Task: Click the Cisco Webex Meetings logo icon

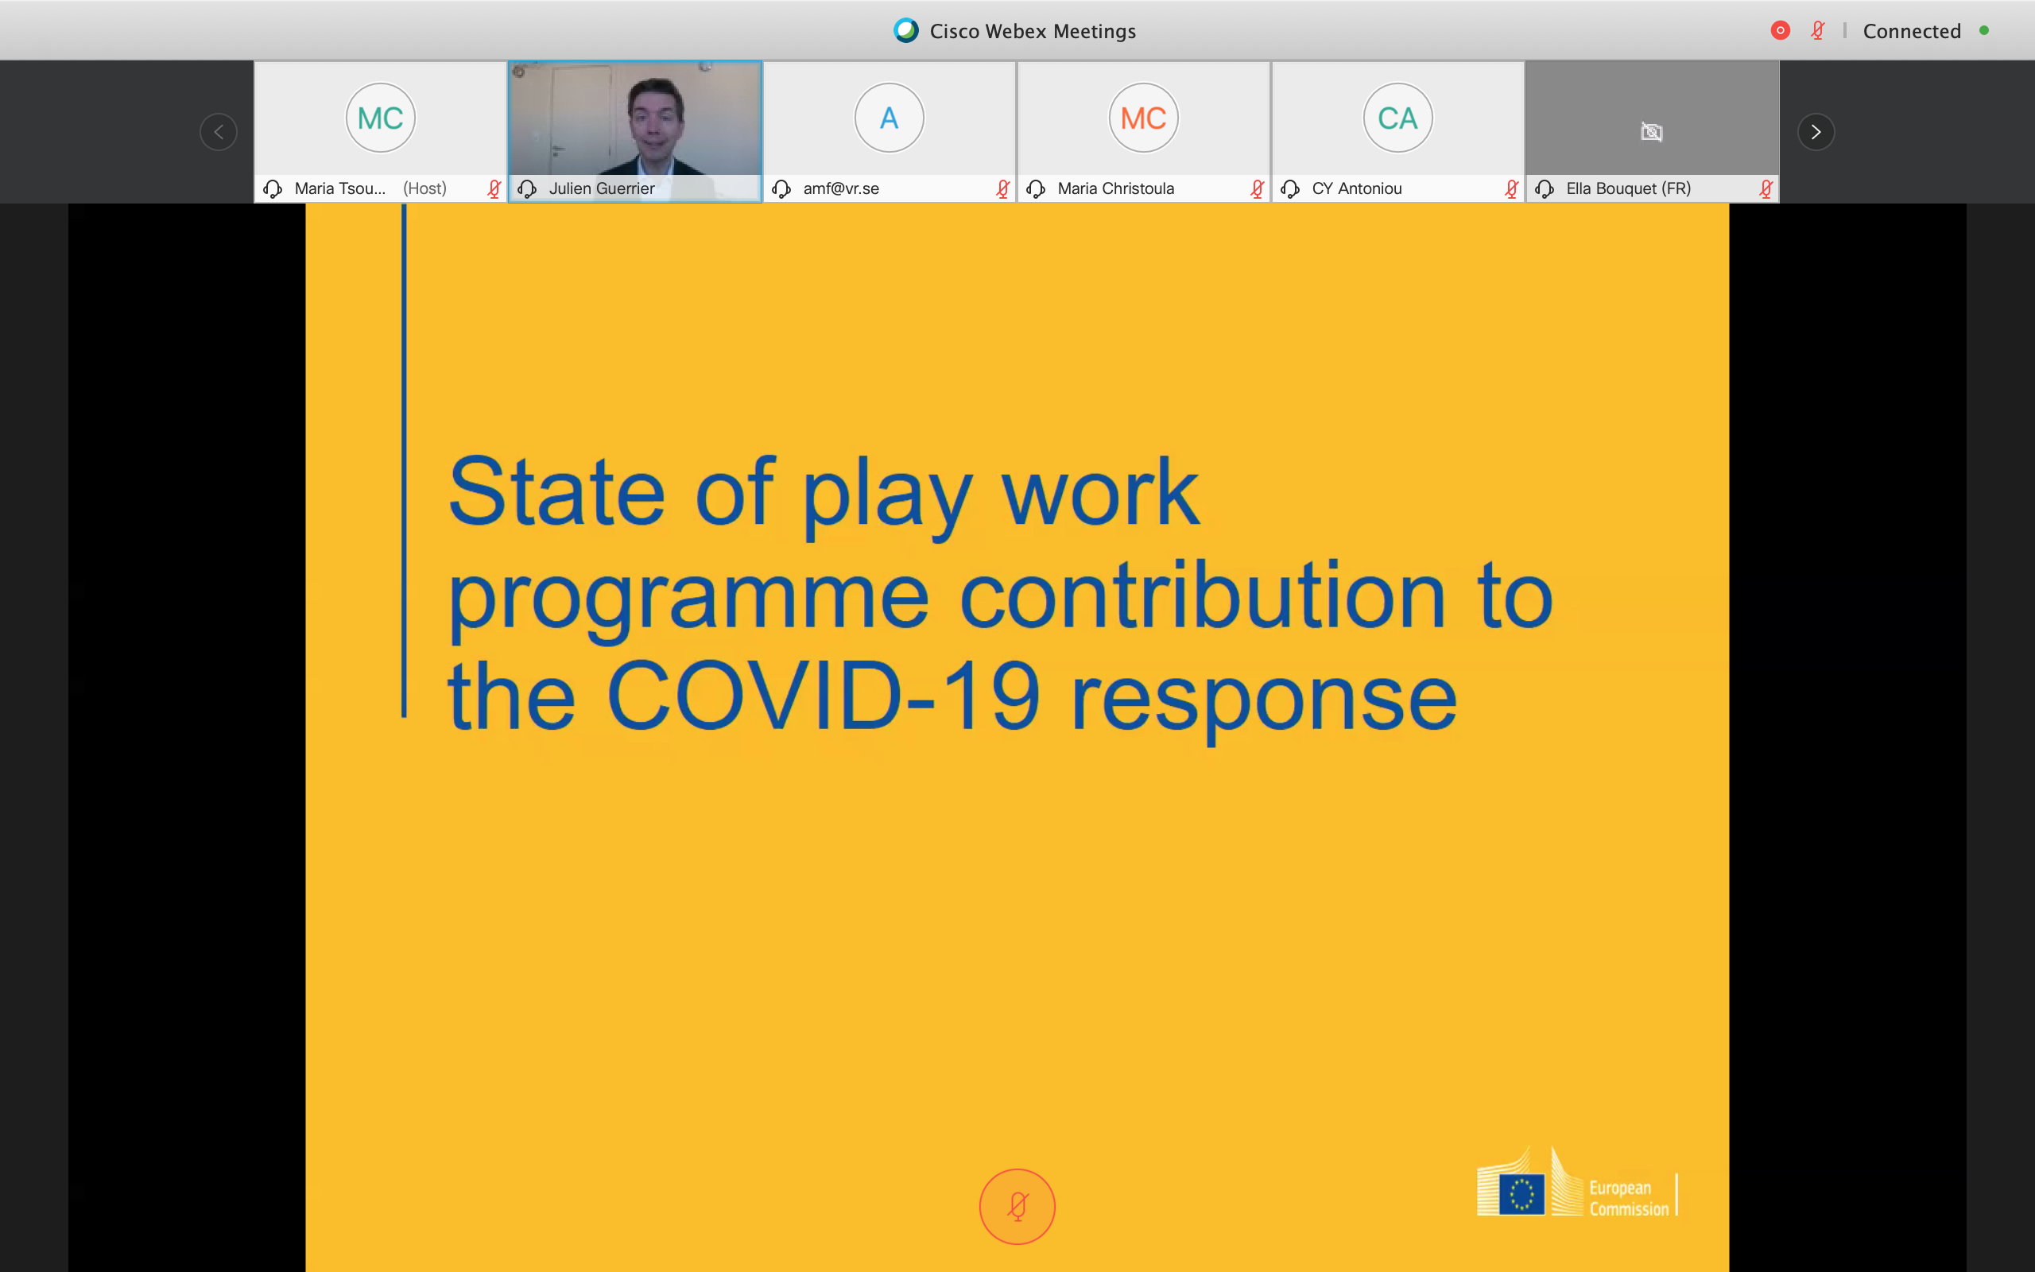Action: pos(905,31)
